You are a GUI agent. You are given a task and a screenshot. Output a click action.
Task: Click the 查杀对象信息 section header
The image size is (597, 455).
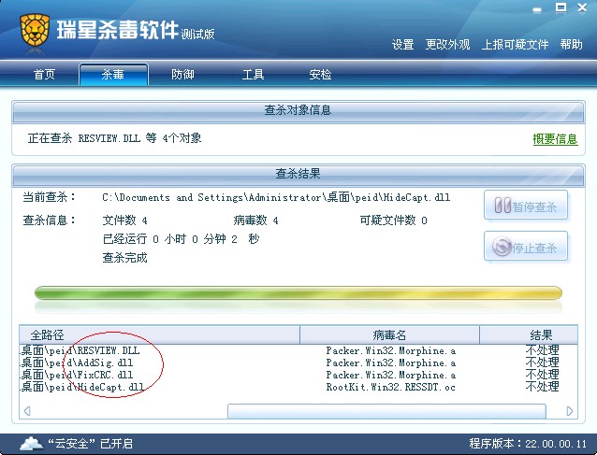(x=298, y=110)
